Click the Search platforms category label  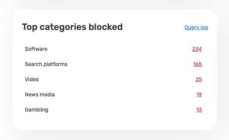46,64
